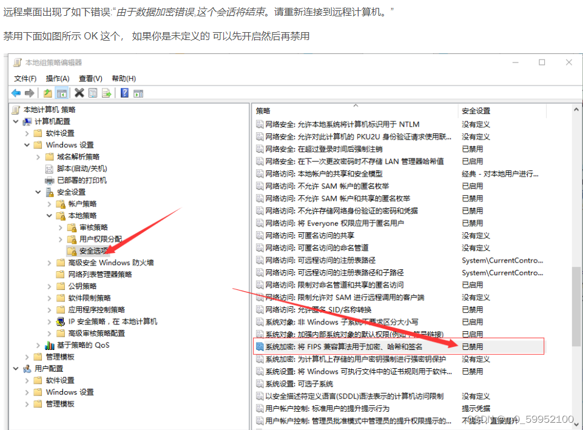Open the 文件(F) menu
Screen dimensions: 583x430
click(x=25, y=78)
